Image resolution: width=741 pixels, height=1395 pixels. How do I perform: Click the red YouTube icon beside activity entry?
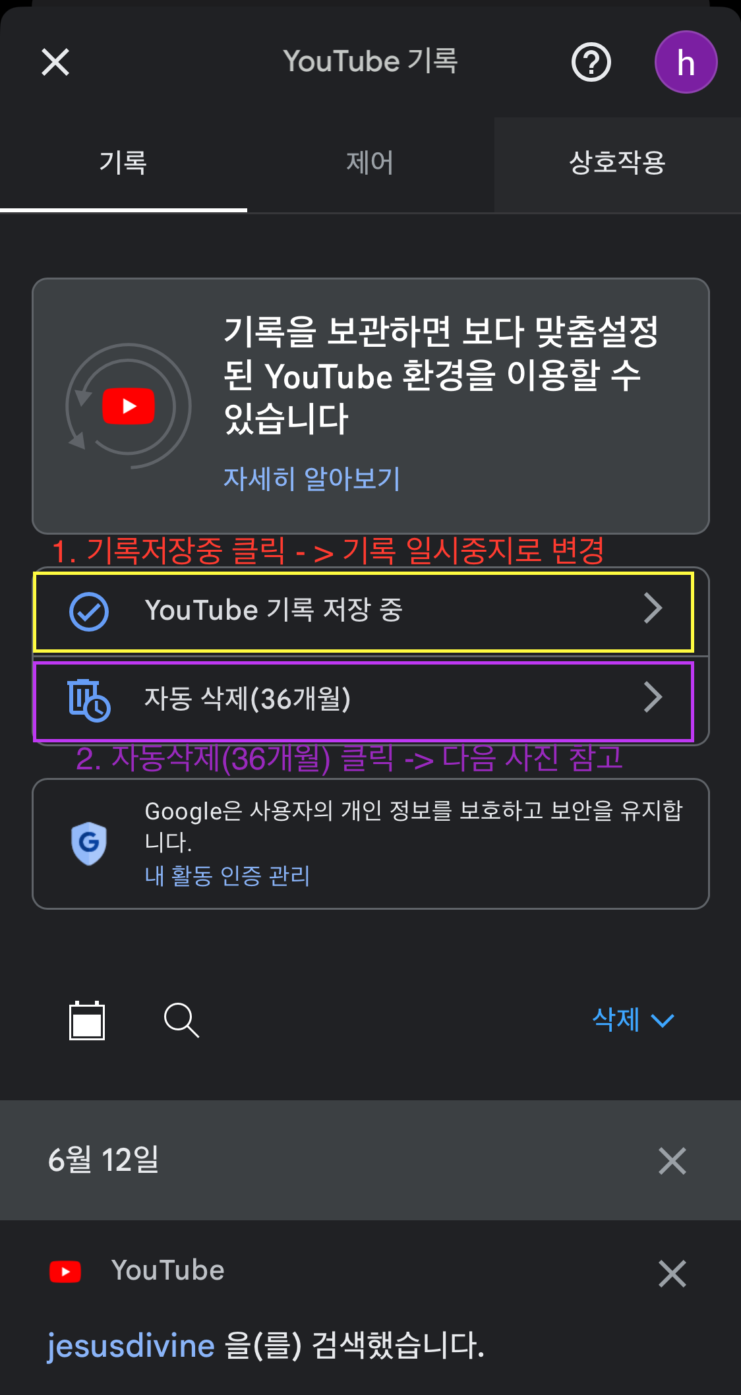(65, 1271)
